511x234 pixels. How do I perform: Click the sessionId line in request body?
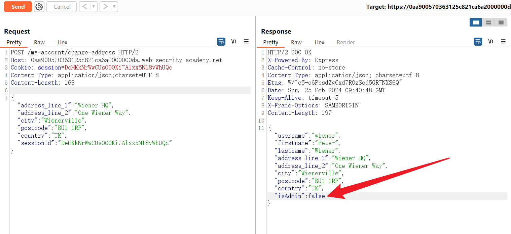pyautogui.click(x=95, y=143)
